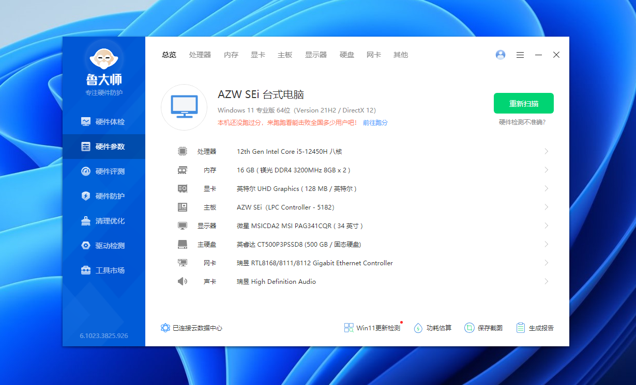Open 驱动检测 sidebar item
Image resolution: width=636 pixels, height=385 pixels.
point(104,246)
